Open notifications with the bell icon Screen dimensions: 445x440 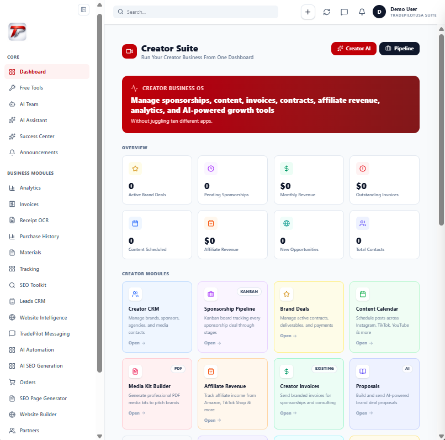[362, 12]
